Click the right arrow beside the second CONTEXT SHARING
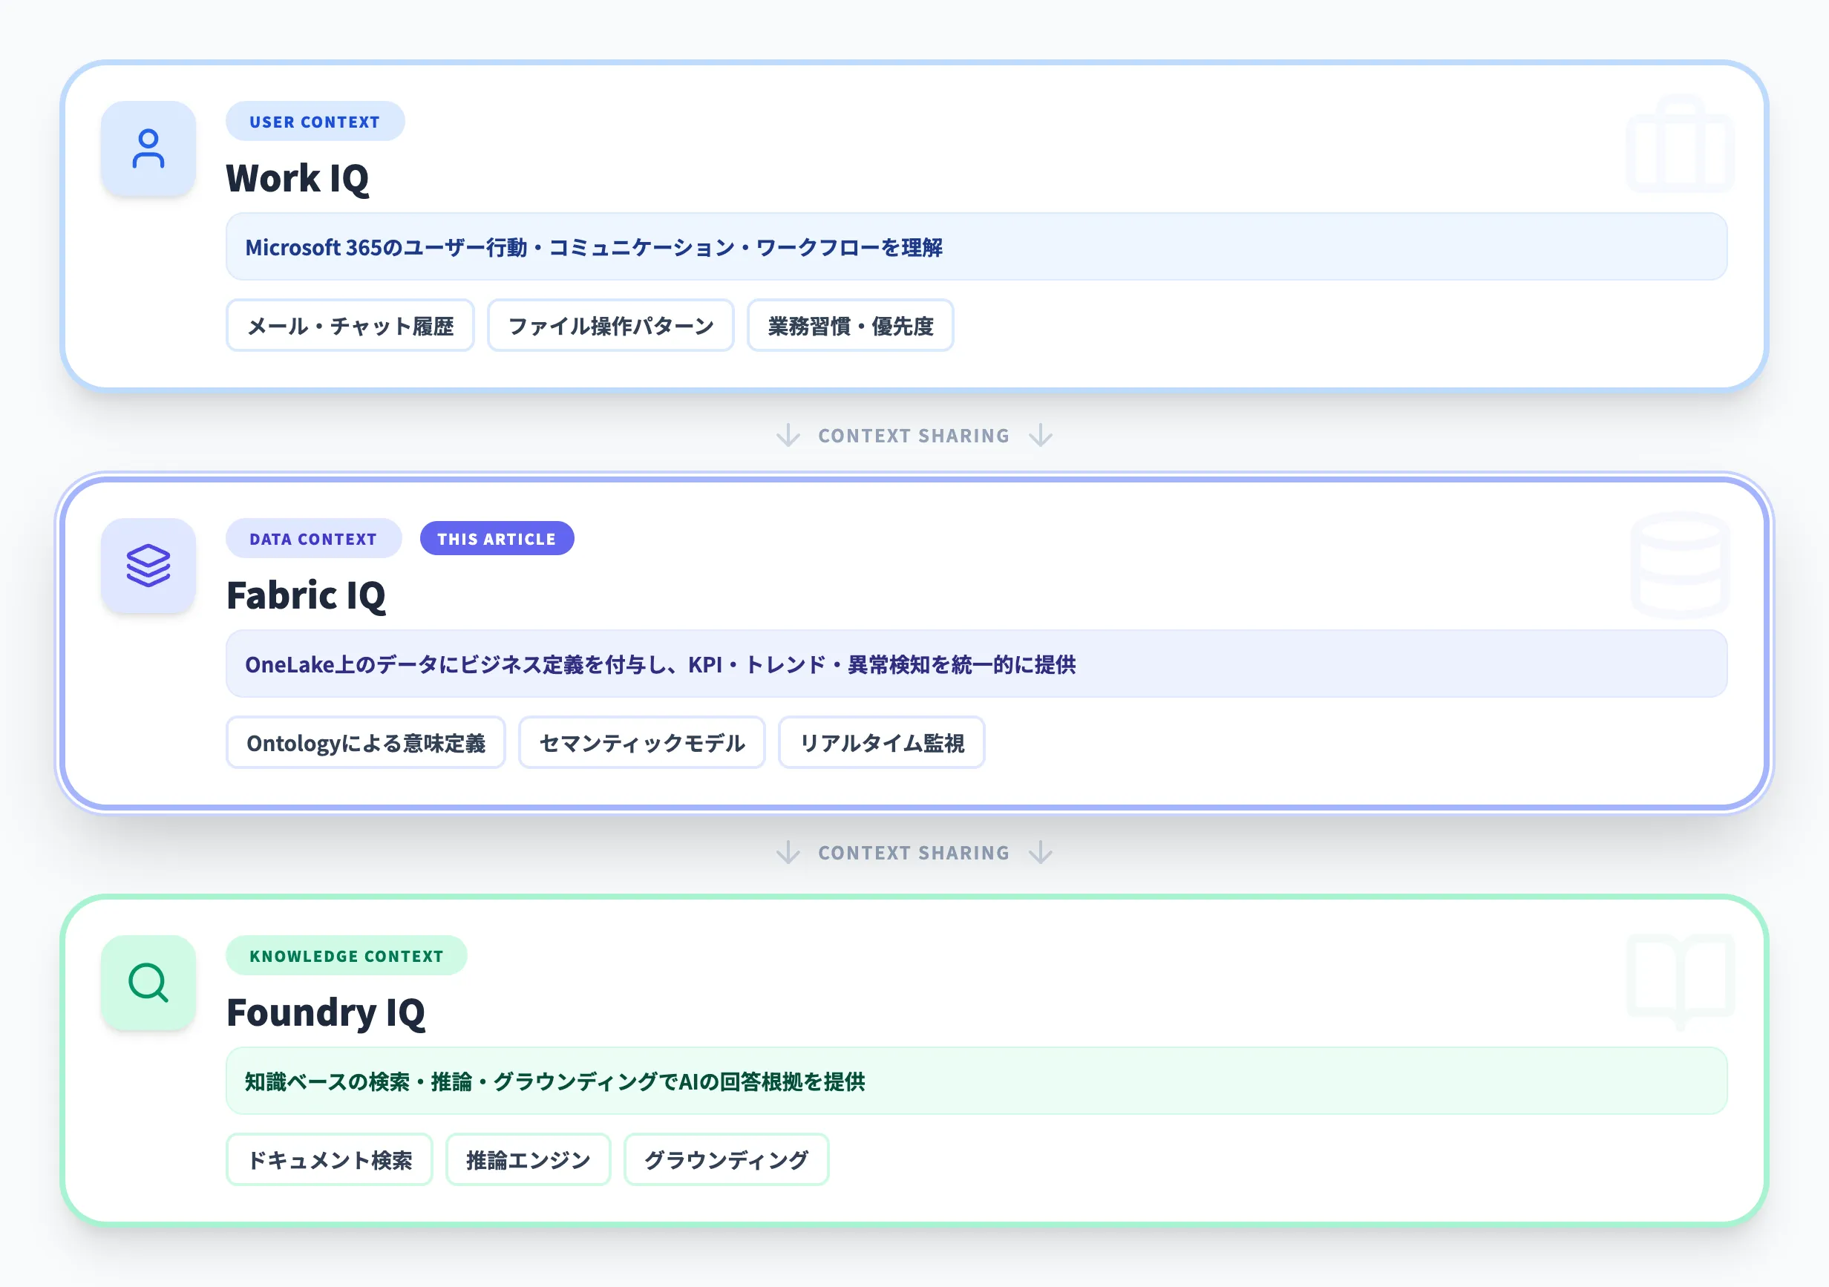 (x=1042, y=852)
